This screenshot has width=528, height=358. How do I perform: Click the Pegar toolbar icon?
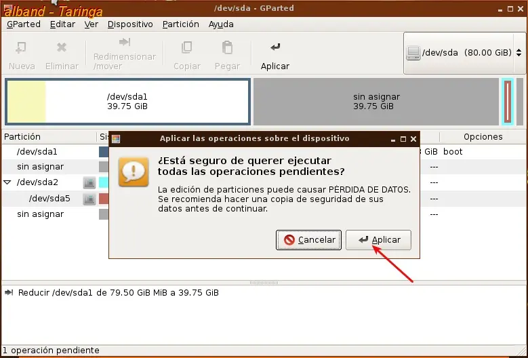(x=227, y=47)
